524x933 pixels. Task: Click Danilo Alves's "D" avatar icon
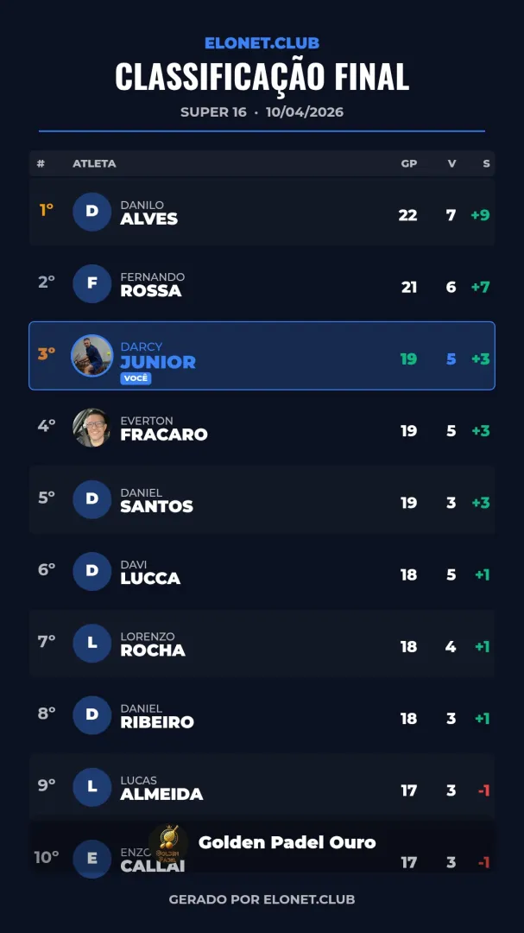(92, 212)
